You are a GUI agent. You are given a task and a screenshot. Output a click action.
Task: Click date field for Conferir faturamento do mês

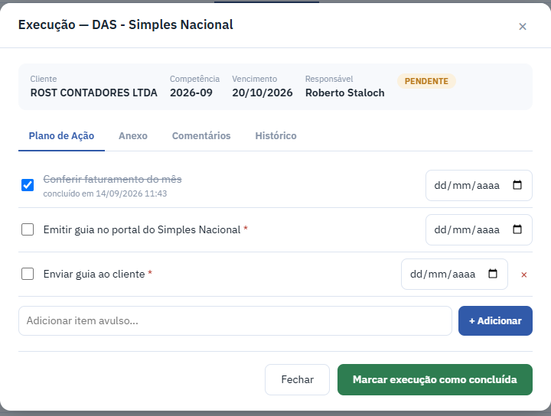(478, 185)
